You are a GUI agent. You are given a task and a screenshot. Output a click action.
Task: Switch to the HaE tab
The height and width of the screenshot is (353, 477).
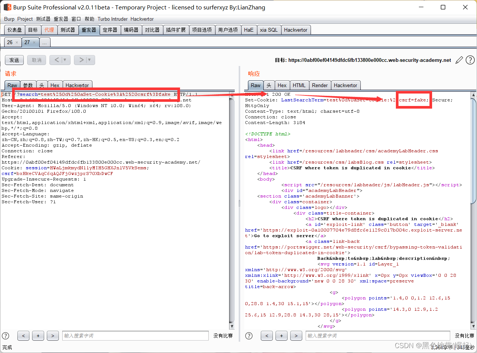point(249,30)
